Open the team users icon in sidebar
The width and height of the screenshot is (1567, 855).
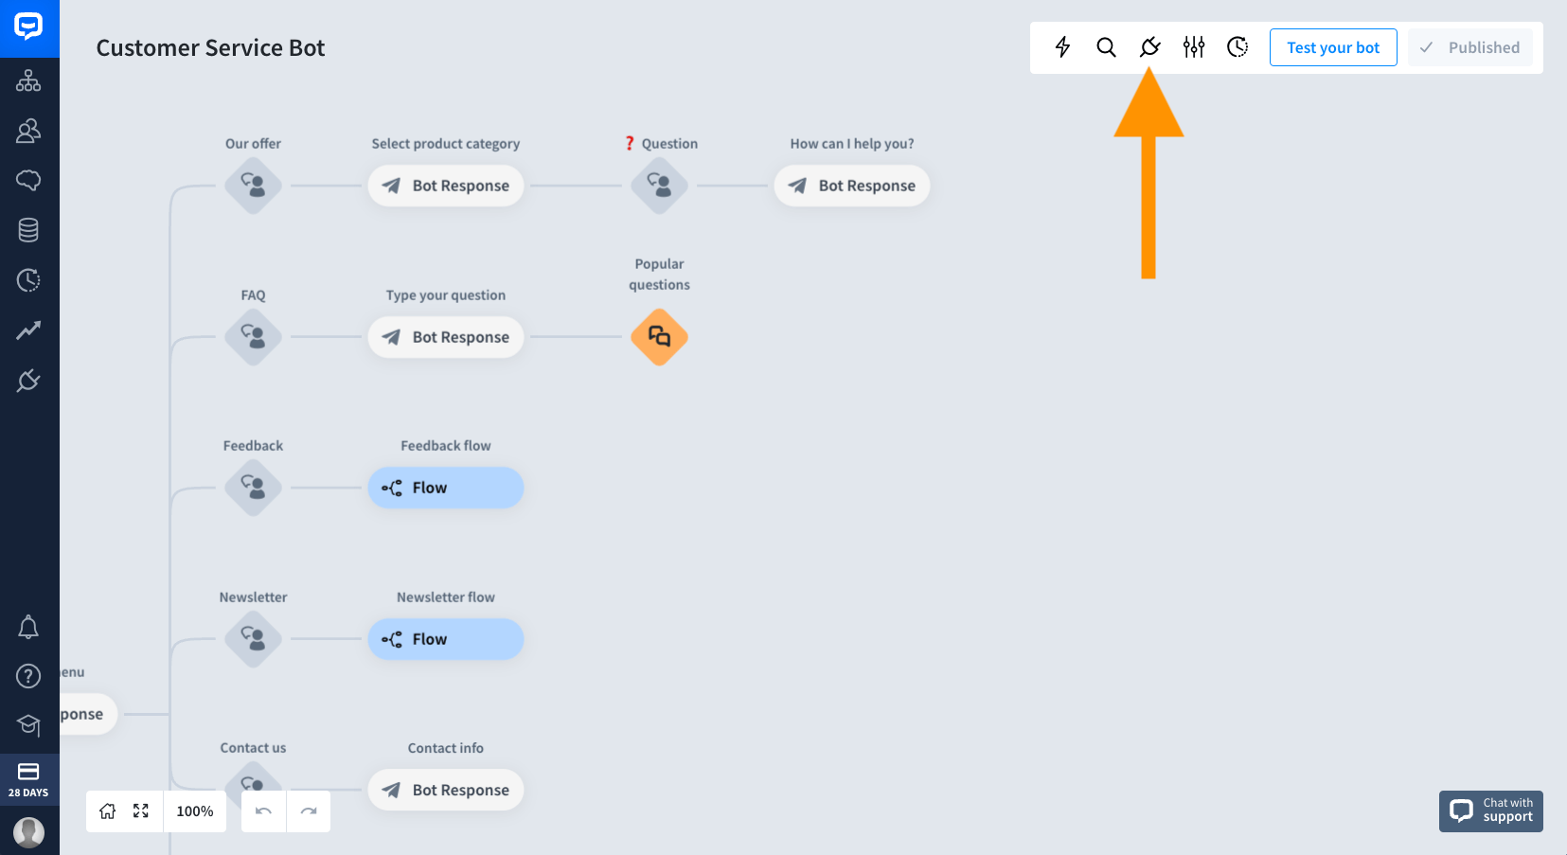tap(28, 131)
